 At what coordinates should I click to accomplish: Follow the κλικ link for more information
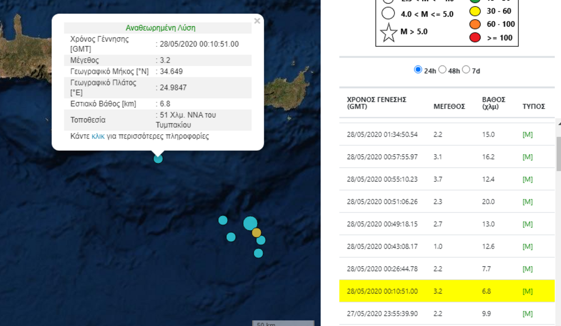click(x=98, y=136)
